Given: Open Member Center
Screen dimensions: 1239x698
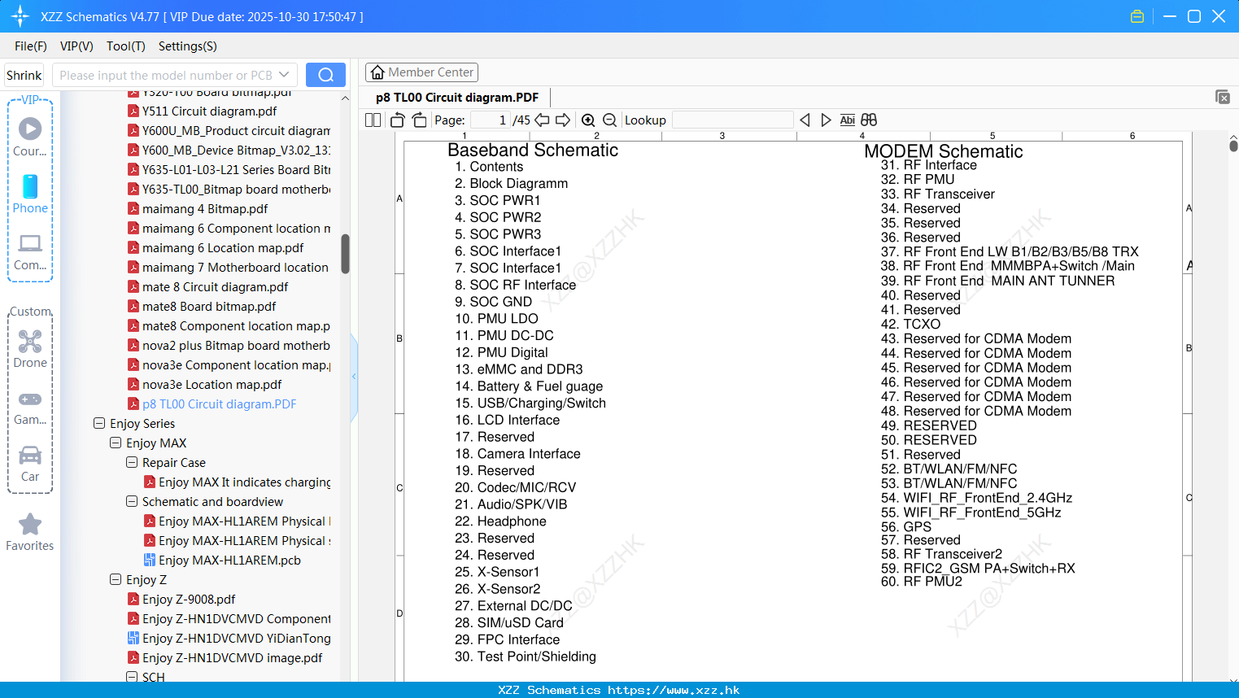Looking at the screenshot, I should (x=421, y=72).
